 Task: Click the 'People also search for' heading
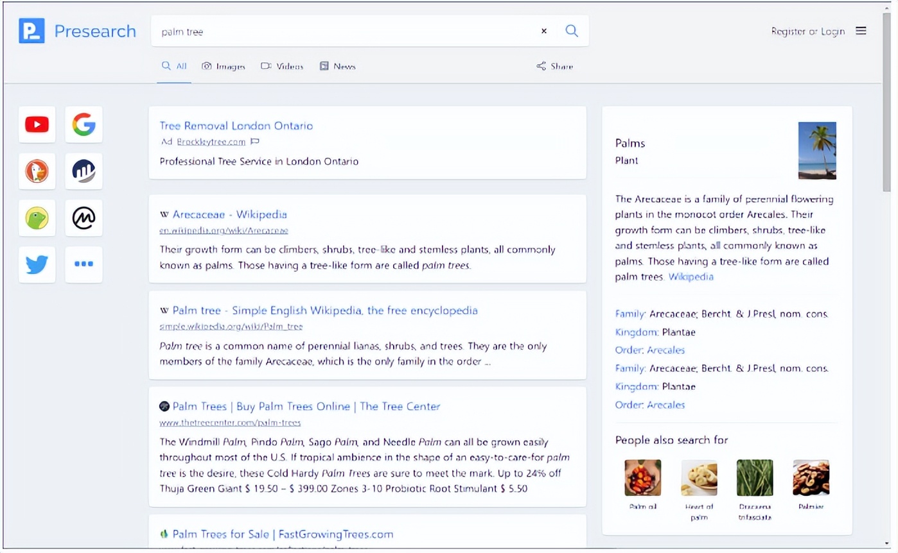pyautogui.click(x=672, y=440)
